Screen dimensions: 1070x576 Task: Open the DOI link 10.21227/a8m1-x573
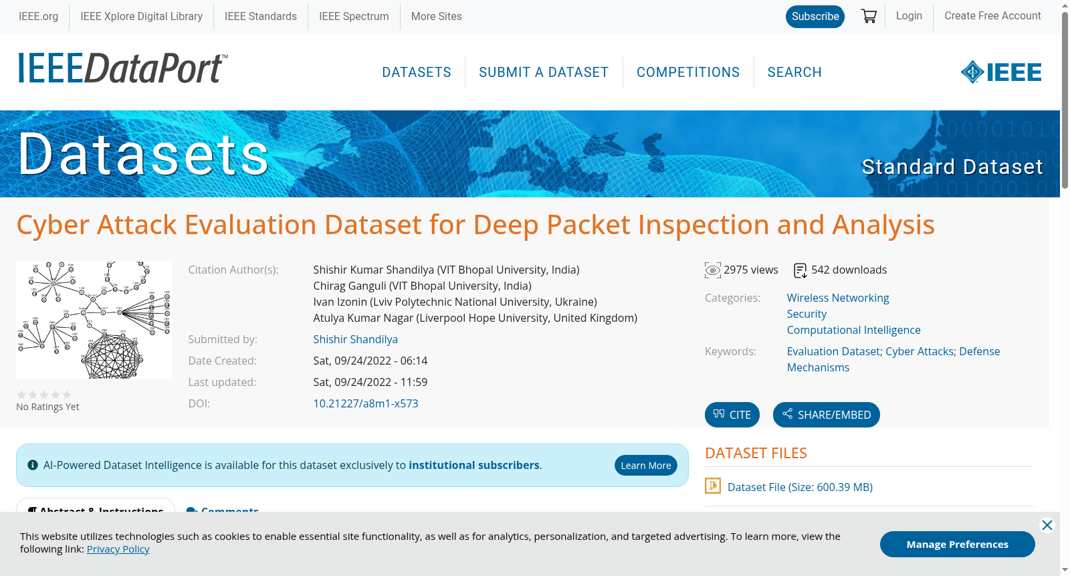coord(366,404)
